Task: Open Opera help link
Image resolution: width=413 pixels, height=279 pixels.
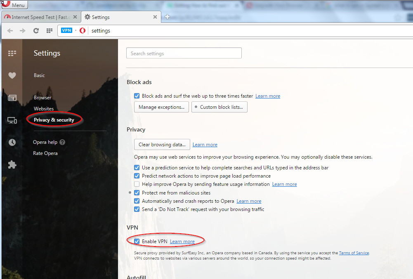Action: click(45, 142)
